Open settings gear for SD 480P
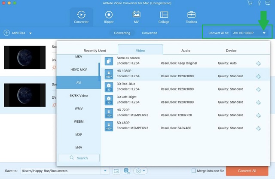The height and width of the screenshot is (179, 275). 258,128
